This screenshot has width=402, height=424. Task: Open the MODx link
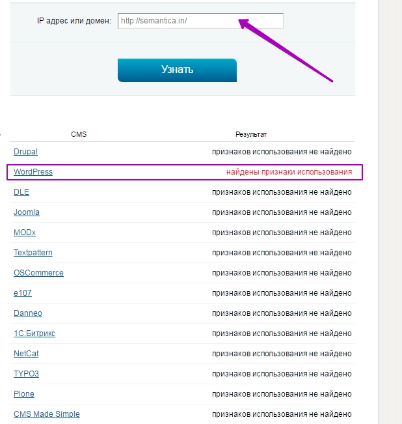tap(25, 233)
